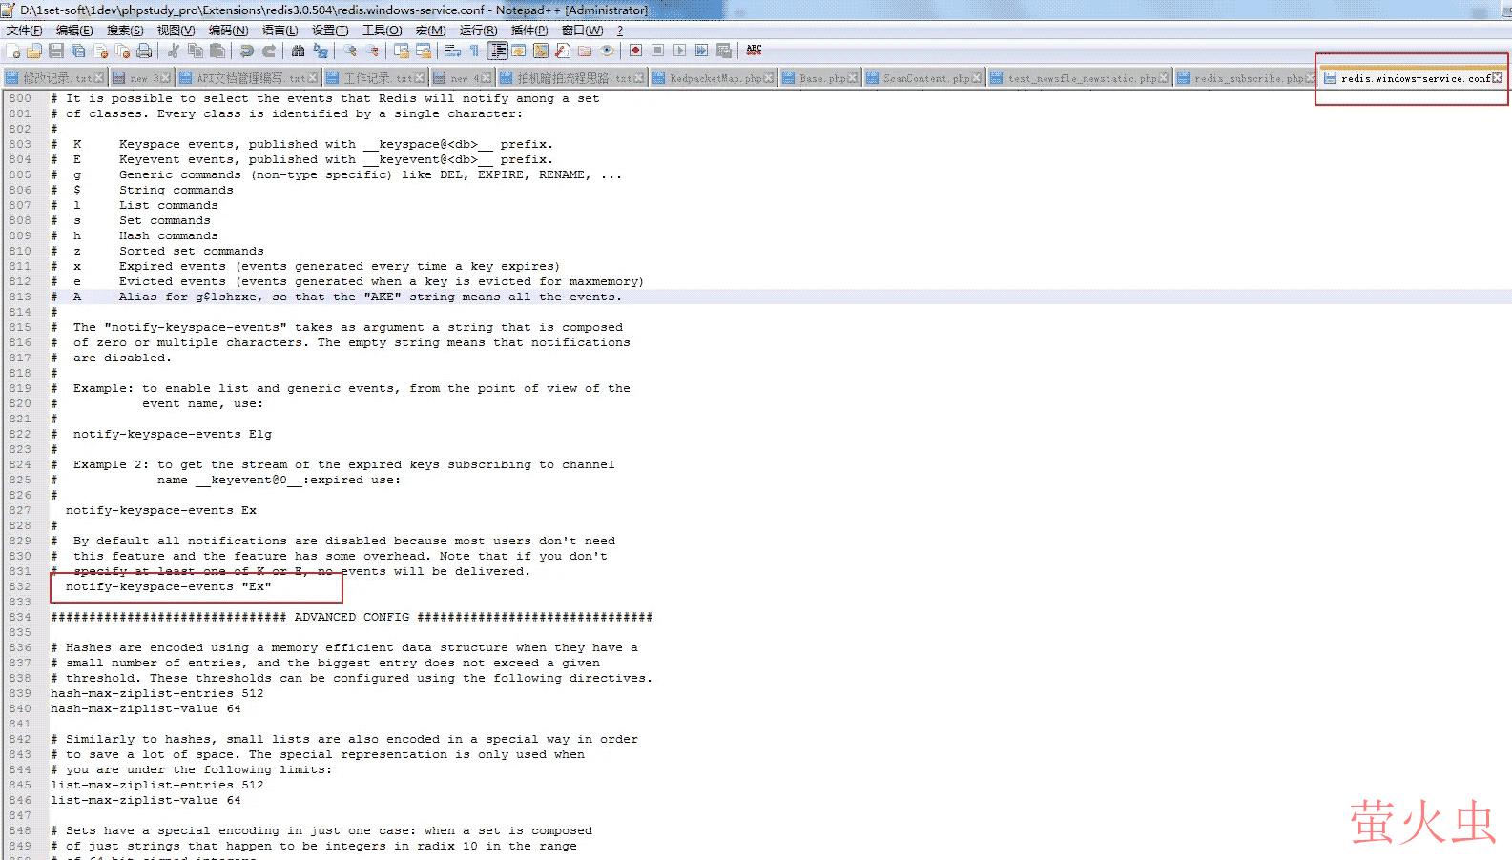Image resolution: width=1512 pixels, height=860 pixels.
Task: Expand the 语言(L) language menu
Action: pos(280,31)
